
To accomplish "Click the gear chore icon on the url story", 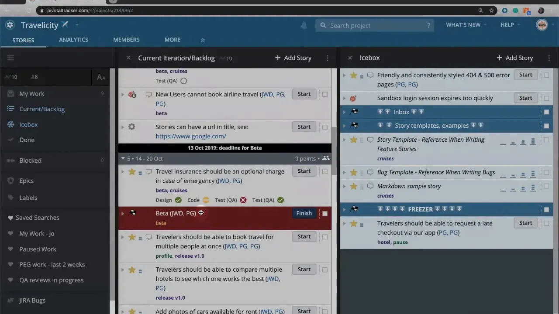I will pyautogui.click(x=132, y=126).
